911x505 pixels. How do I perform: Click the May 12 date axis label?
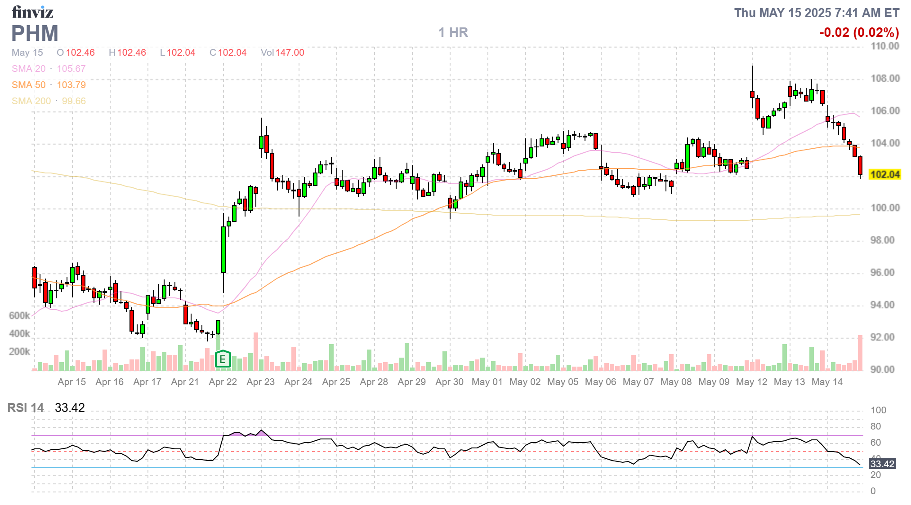point(751,382)
